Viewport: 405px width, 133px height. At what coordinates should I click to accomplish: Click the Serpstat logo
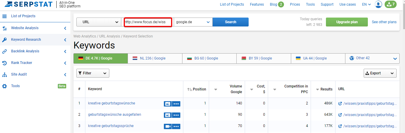pyautogui.click(x=29, y=4)
